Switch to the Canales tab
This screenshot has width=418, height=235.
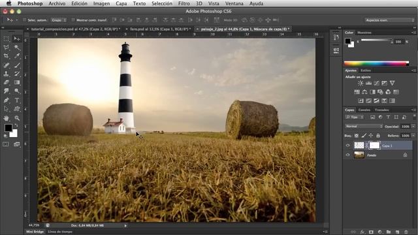(x=364, y=110)
